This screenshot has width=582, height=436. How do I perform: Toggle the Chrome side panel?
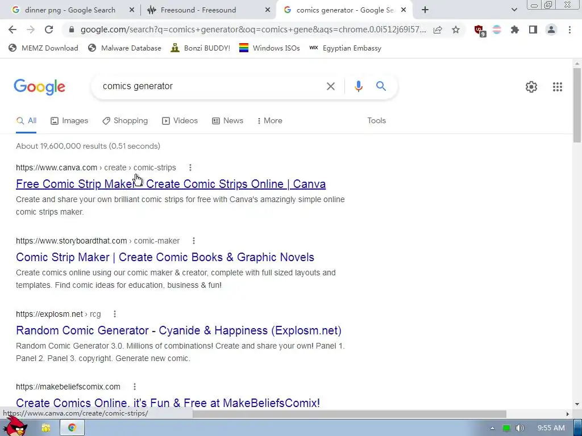click(533, 30)
